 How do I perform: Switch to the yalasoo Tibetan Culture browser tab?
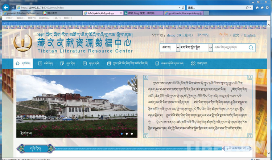click(21, 13)
